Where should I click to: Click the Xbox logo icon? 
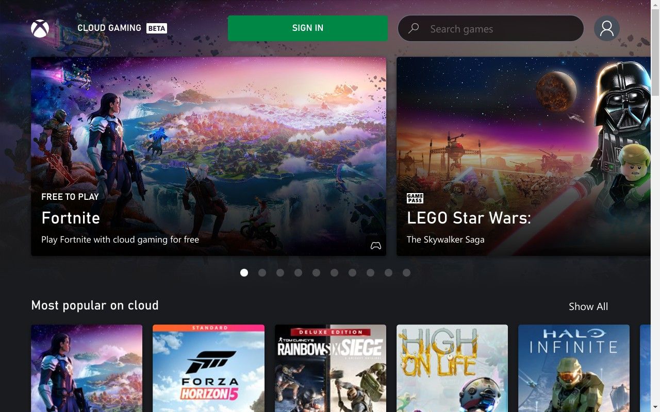tap(40, 28)
